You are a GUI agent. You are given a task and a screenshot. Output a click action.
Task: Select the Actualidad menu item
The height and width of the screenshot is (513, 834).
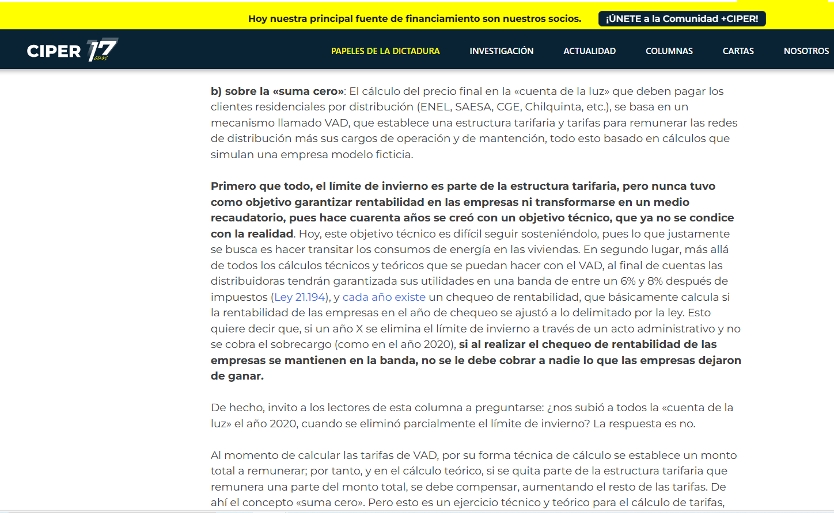[589, 51]
